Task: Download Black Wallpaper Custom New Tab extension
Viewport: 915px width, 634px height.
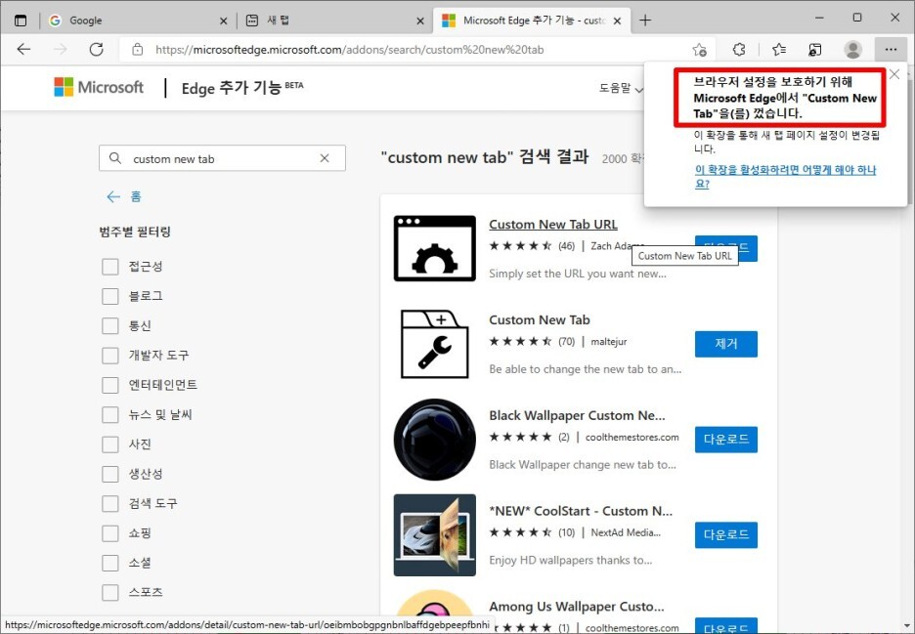Action: 726,440
